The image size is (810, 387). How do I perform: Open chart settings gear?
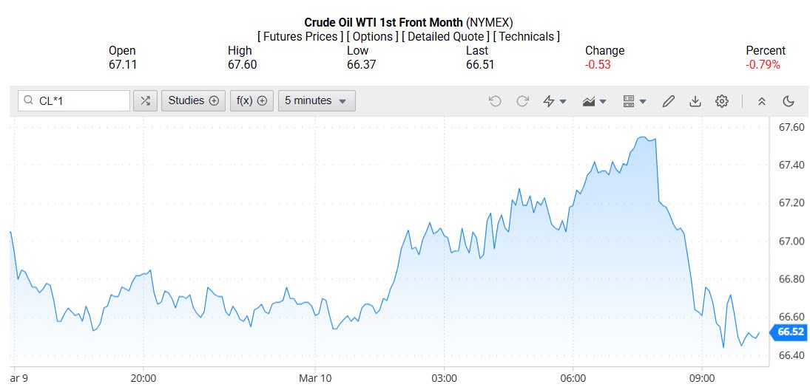click(x=722, y=101)
